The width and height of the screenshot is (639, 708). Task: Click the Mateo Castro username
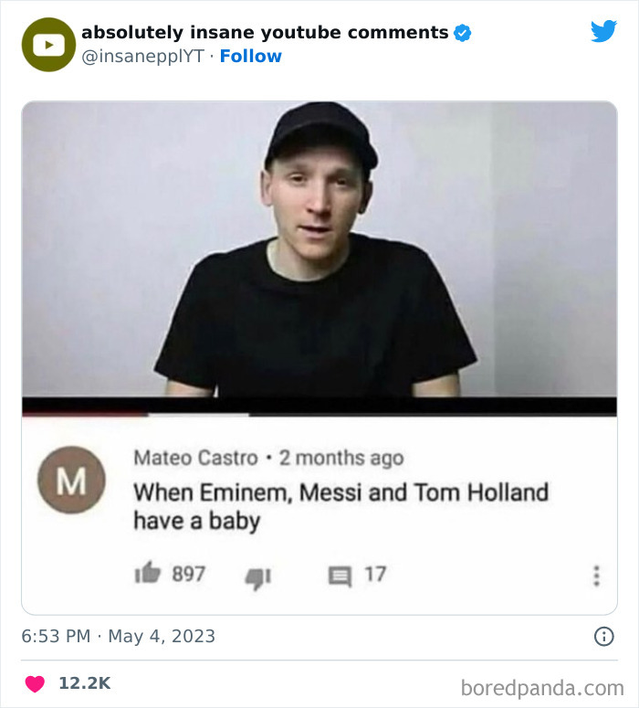(x=195, y=458)
